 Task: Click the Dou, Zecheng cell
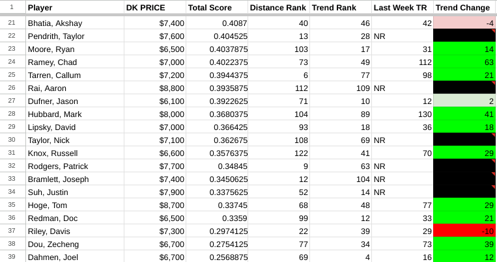coord(75,244)
